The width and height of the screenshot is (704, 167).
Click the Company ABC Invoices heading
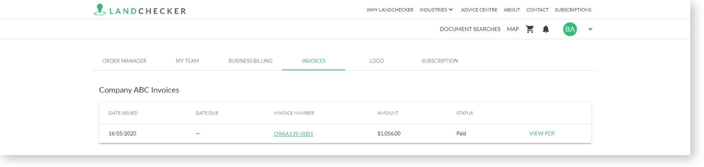pyautogui.click(x=139, y=90)
